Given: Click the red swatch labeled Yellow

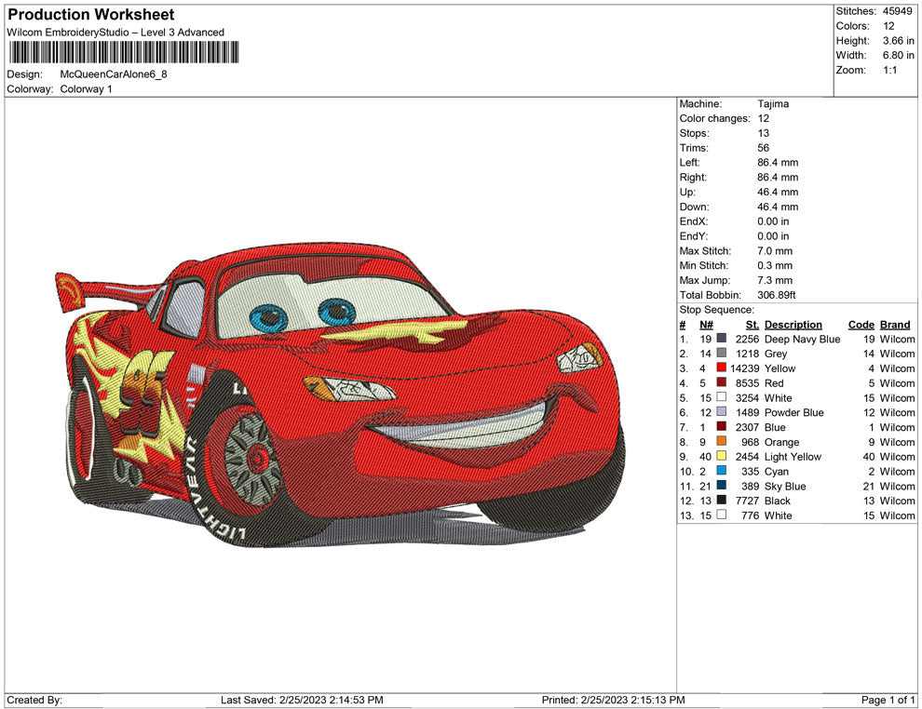Looking at the screenshot, I should [x=722, y=368].
